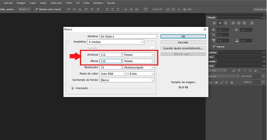
Task: Open the Anchura units Píxeles dropdown
Action: point(139,54)
